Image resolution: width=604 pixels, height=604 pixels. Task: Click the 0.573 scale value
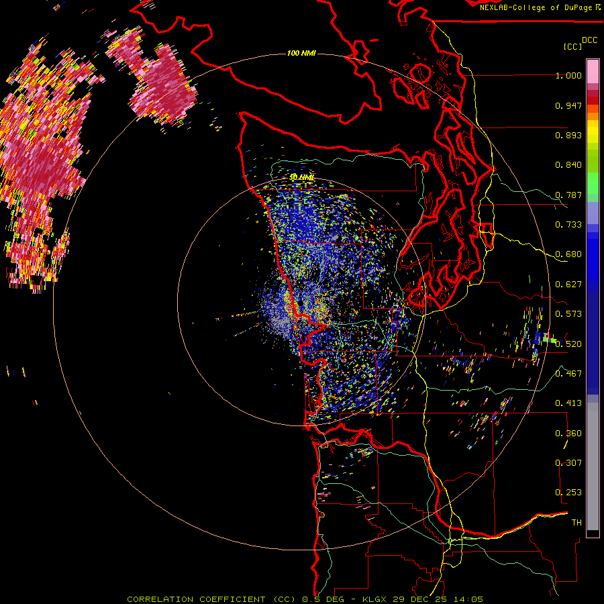[x=568, y=314]
